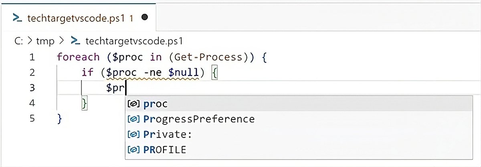
Task: Click variable icon beside ProgressPreference
Action: click(x=133, y=119)
